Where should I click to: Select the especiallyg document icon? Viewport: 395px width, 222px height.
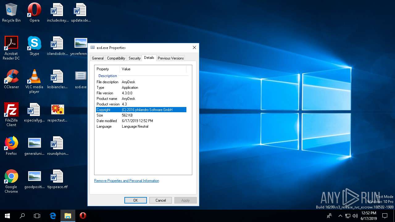(x=34, y=113)
